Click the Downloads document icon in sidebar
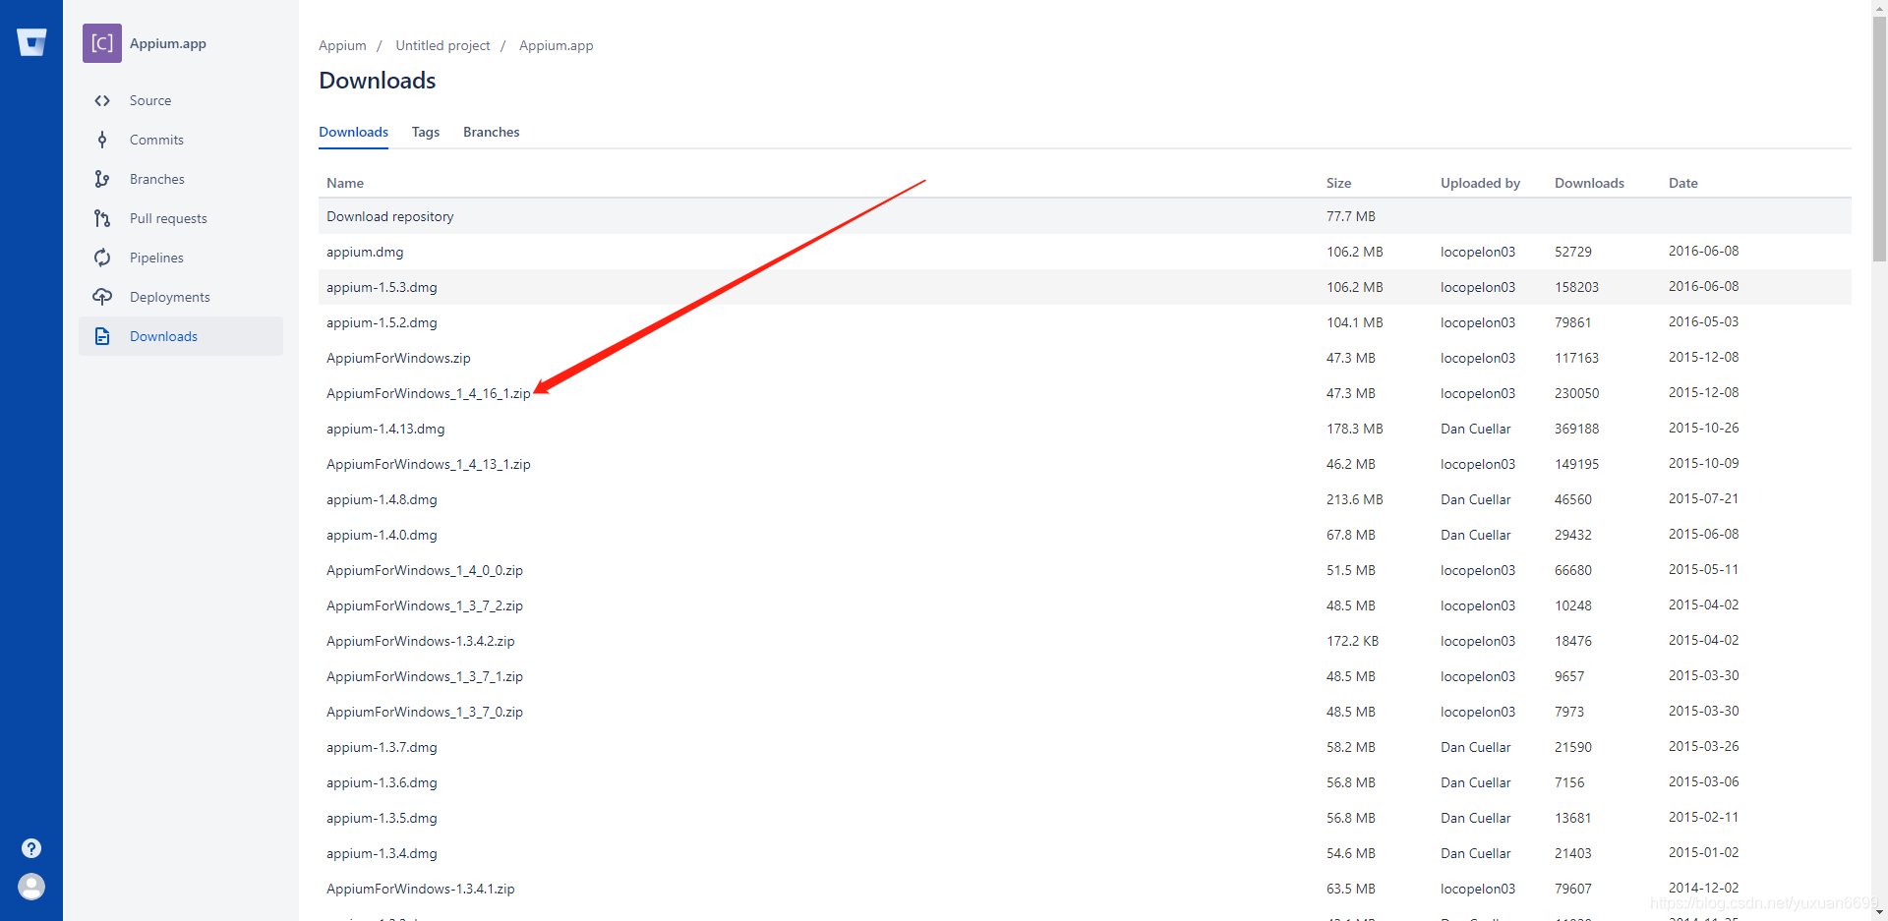The height and width of the screenshot is (921, 1888). pos(102,336)
